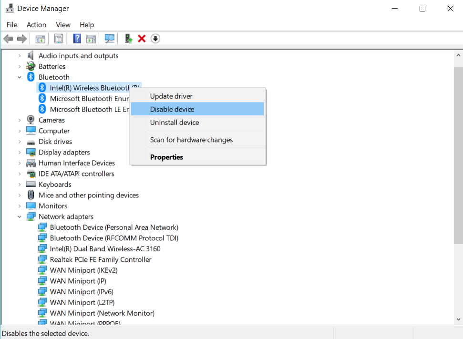The width and height of the screenshot is (463, 339).
Task: Click the Monitors category icon
Action: [x=31, y=205]
